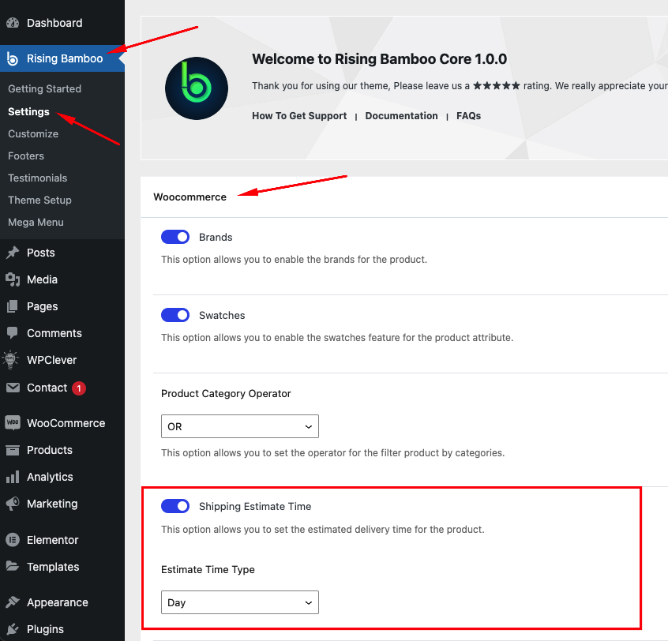The height and width of the screenshot is (641, 668).
Task: Click the Posts pushpin icon
Action: coord(13,253)
